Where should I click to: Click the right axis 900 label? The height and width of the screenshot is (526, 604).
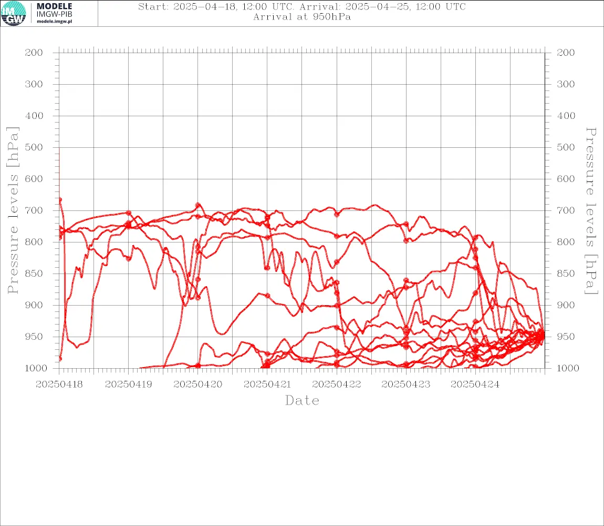pyautogui.click(x=566, y=305)
